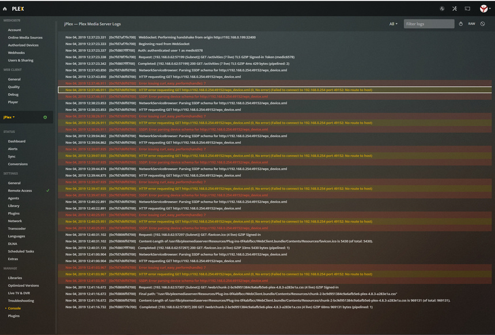Open Account settings
495x335 pixels.
click(x=14, y=30)
